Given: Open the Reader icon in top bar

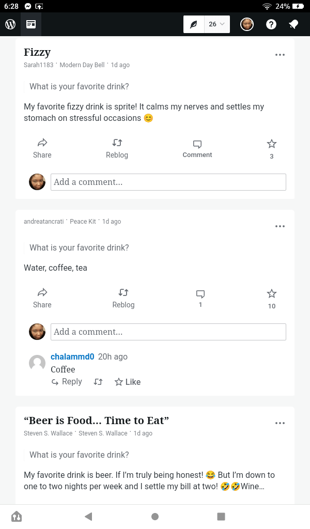Looking at the screenshot, I should pyautogui.click(x=31, y=24).
